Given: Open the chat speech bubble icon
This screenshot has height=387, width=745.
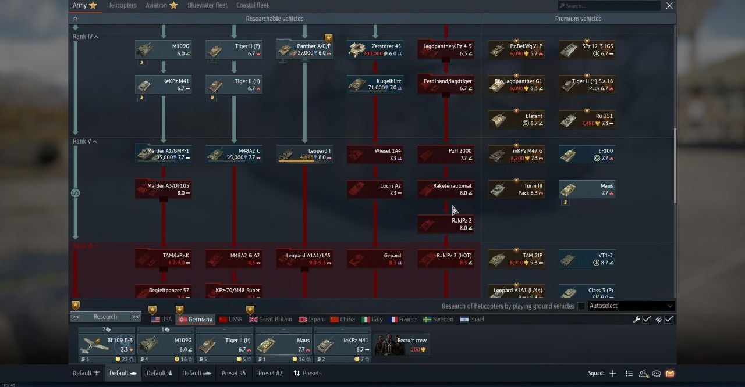Looking at the screenshot, I should click(x=657, y=373).
